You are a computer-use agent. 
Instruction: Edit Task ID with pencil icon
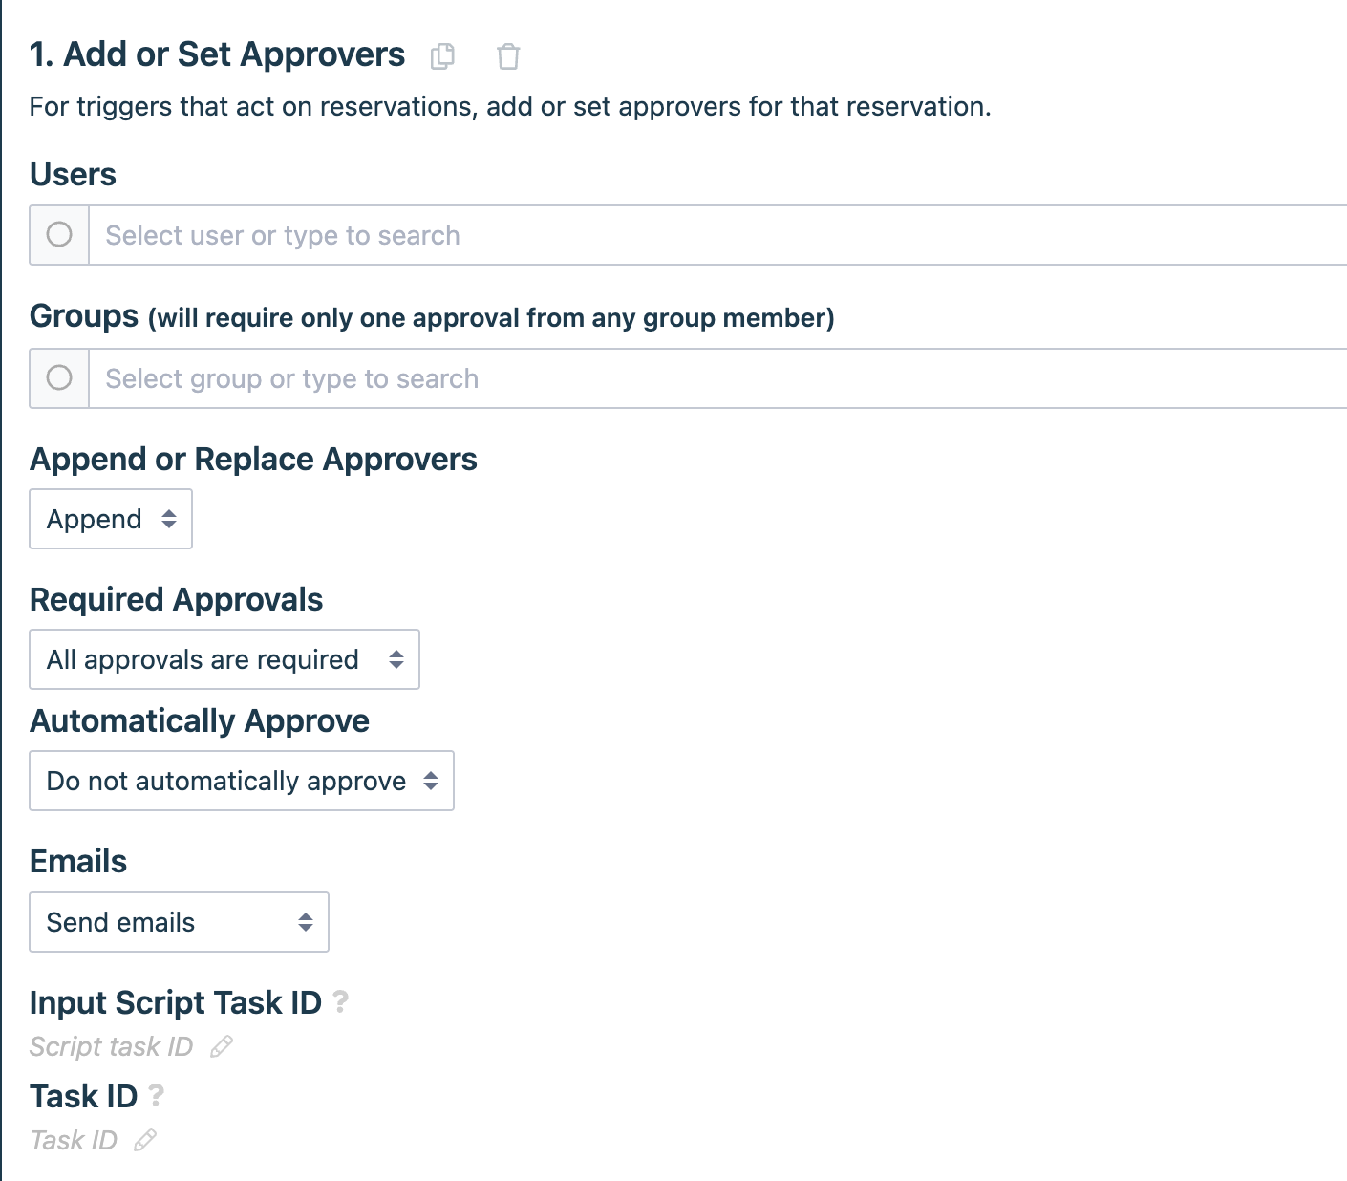(x=145, y=1140)
